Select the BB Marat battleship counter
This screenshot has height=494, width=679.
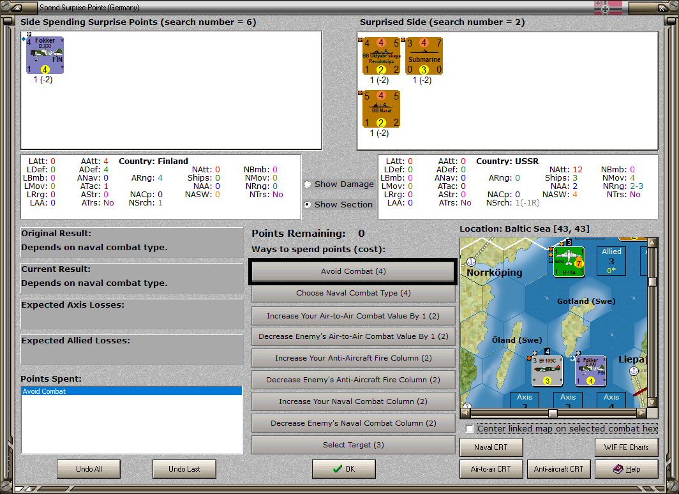381,109
